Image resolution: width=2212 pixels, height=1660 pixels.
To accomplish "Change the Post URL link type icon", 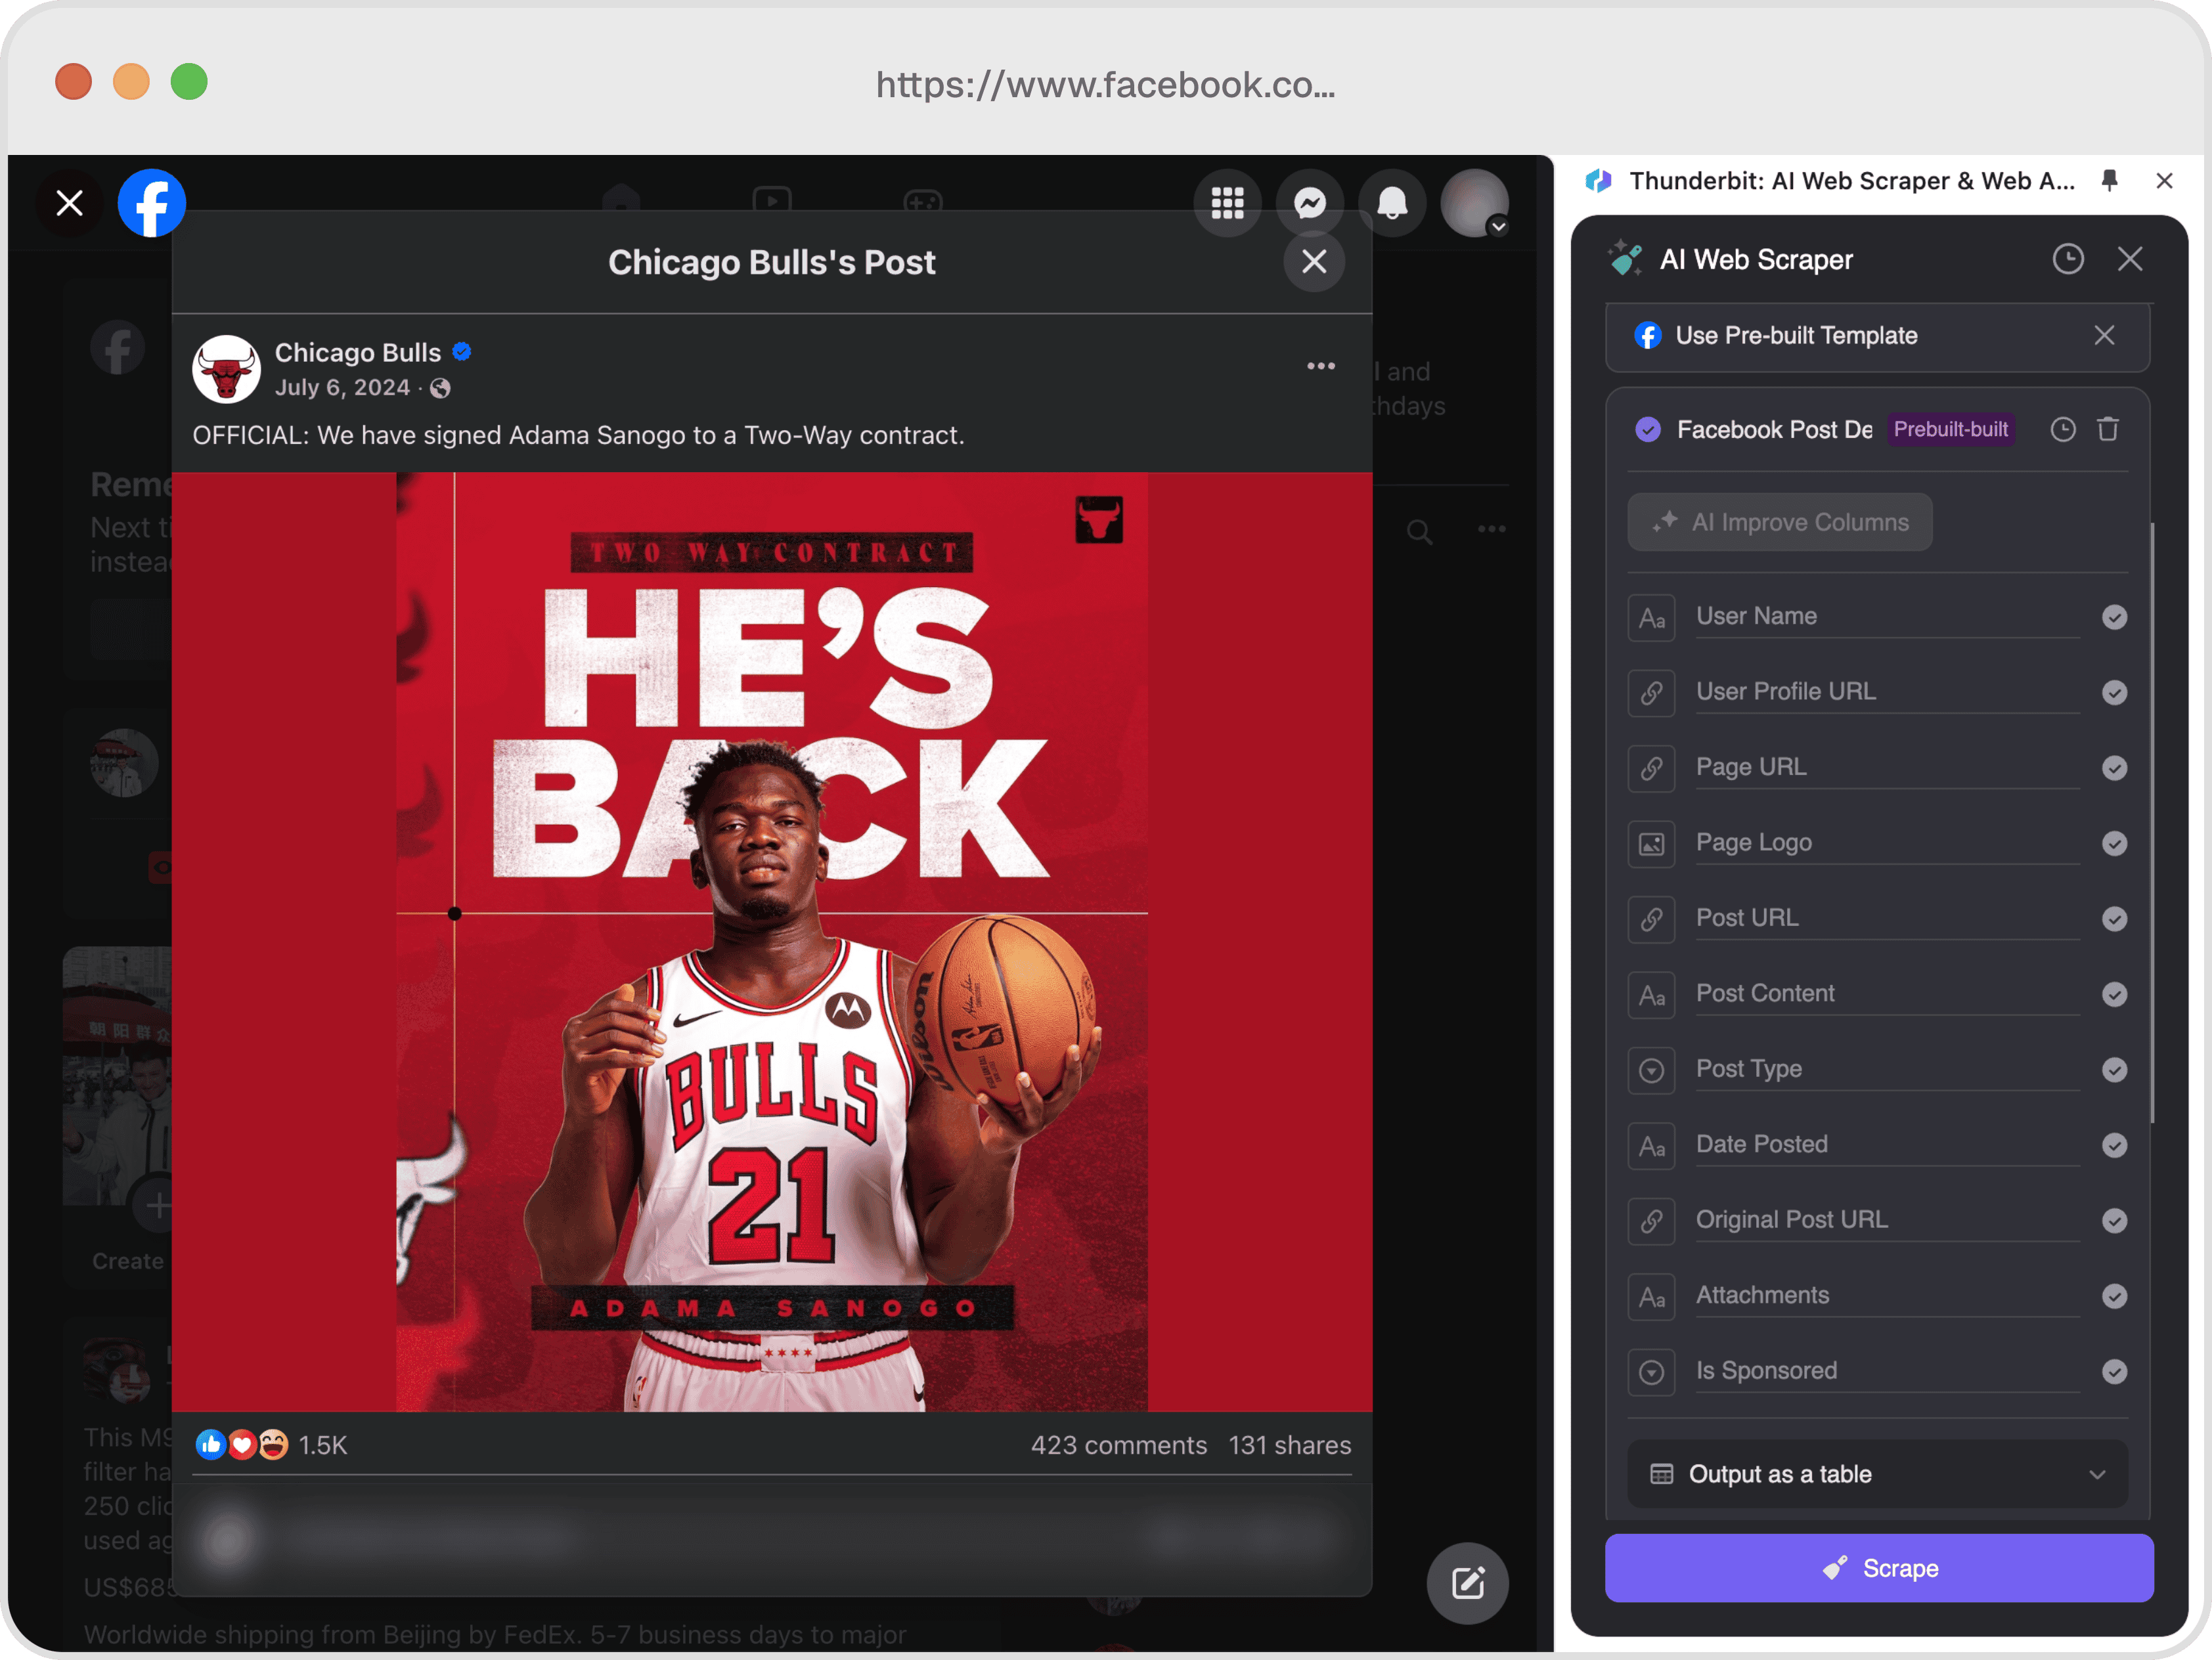I will click(1652, 920).
